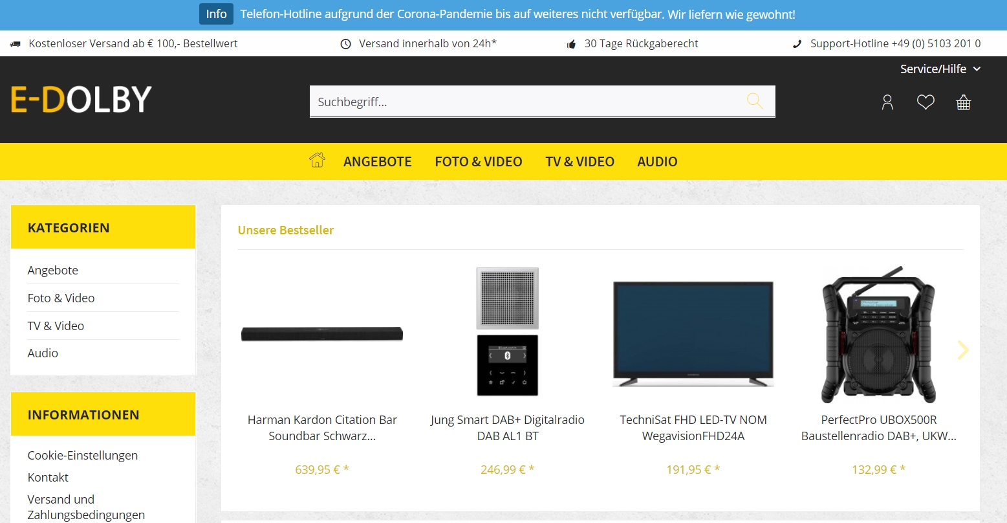Image resolution: width=1007 pixels, height=523 pixels.
Task: Click the 191,95 € price
Action: [x=693, y=470]
